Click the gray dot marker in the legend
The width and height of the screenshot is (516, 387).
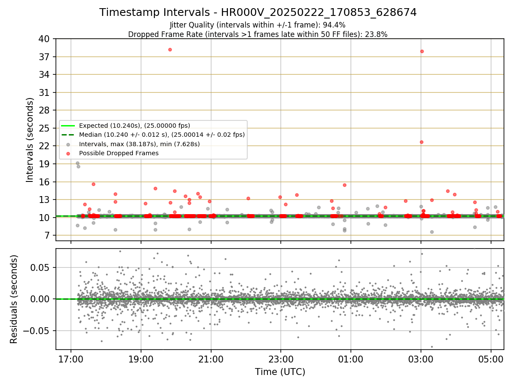point(68,144)
